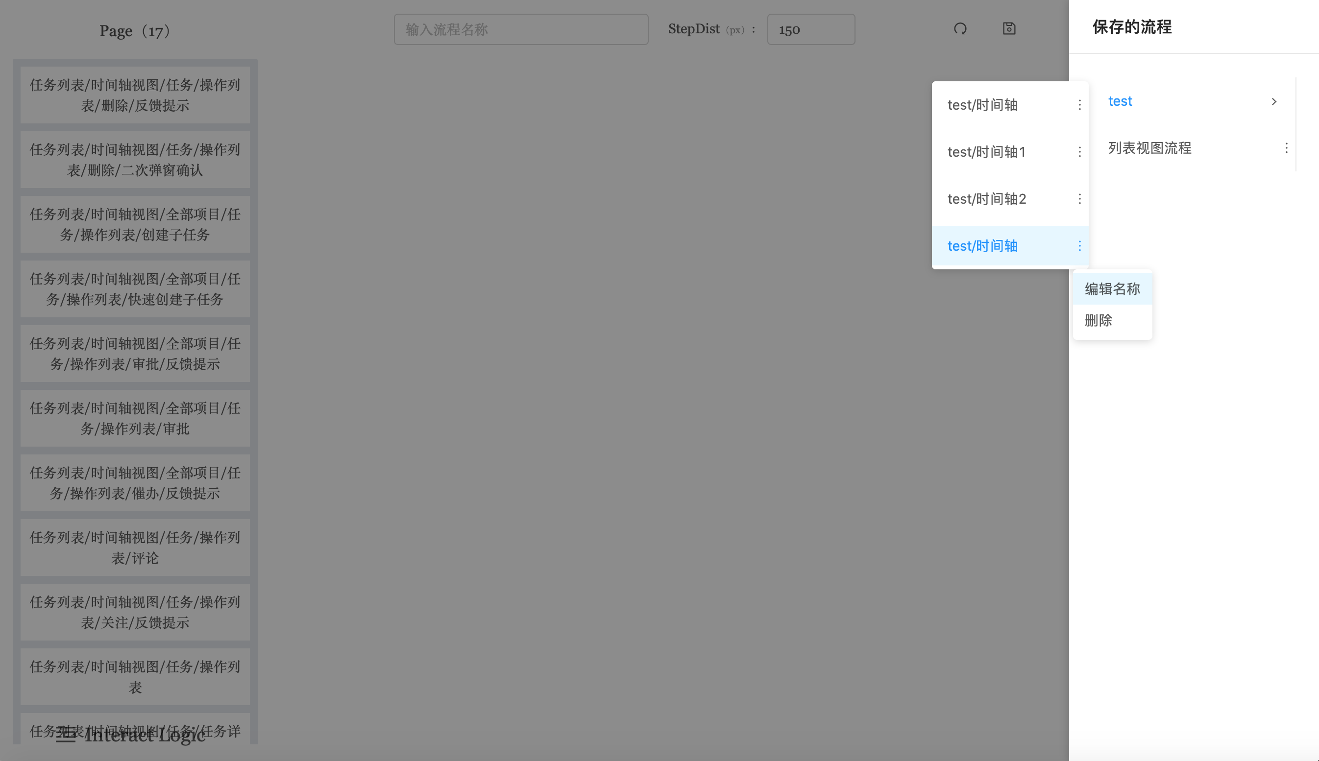Click the 输入流程名称 input field
The width and height of the screenshot is (1319, 761).
(521, 30)
